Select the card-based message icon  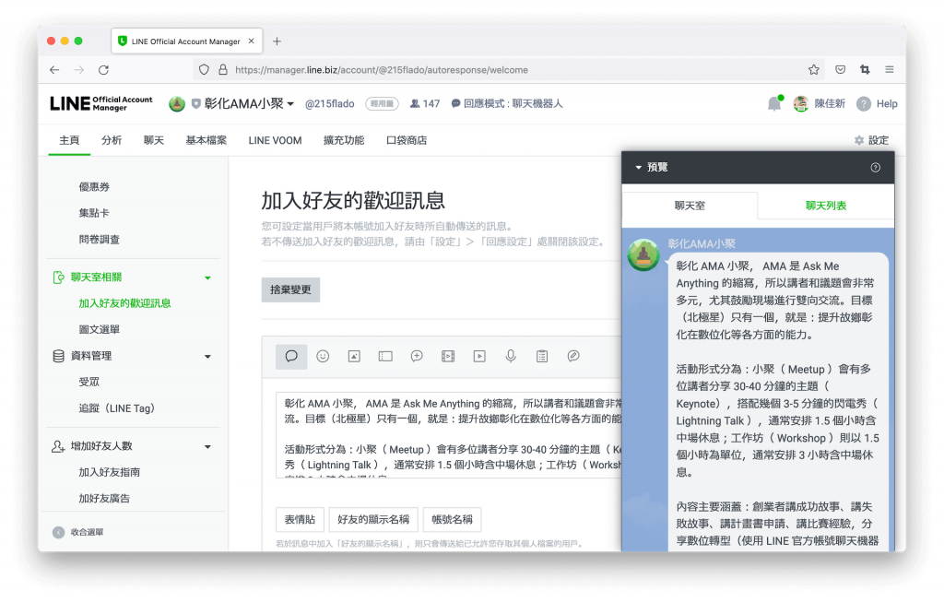tap(573, 357)
